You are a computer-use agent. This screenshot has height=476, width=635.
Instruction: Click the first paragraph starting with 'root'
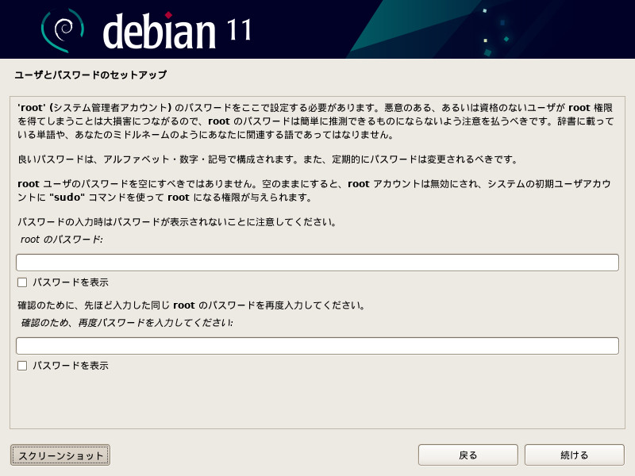(314, 121)
